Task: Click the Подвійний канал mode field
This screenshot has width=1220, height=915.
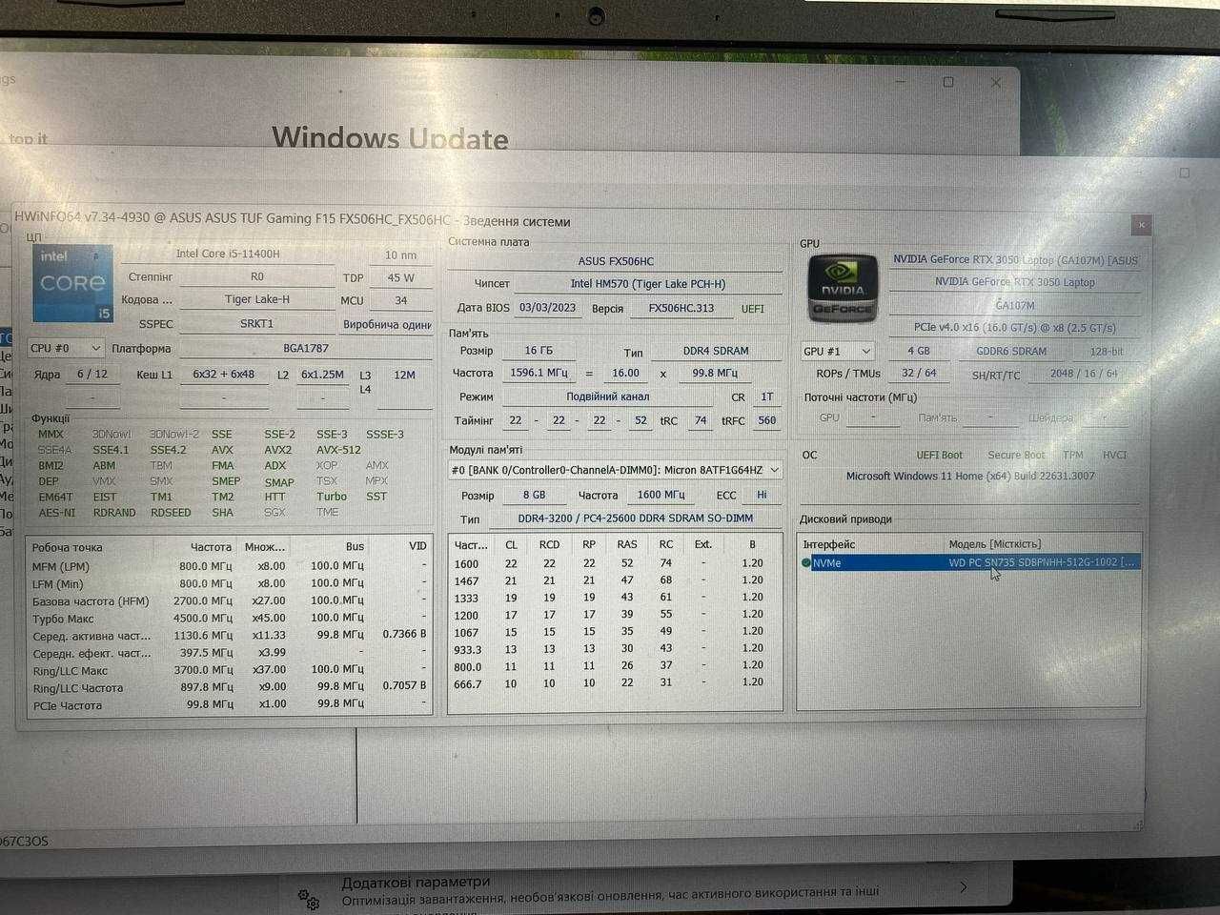Action: pos(608,397)
